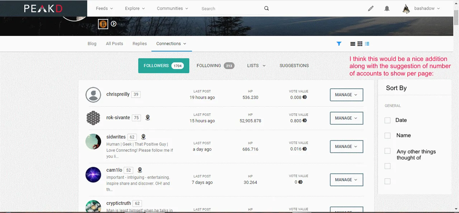
Task: Open chrispreilly's profile link
Action: (x=118, y=94)
